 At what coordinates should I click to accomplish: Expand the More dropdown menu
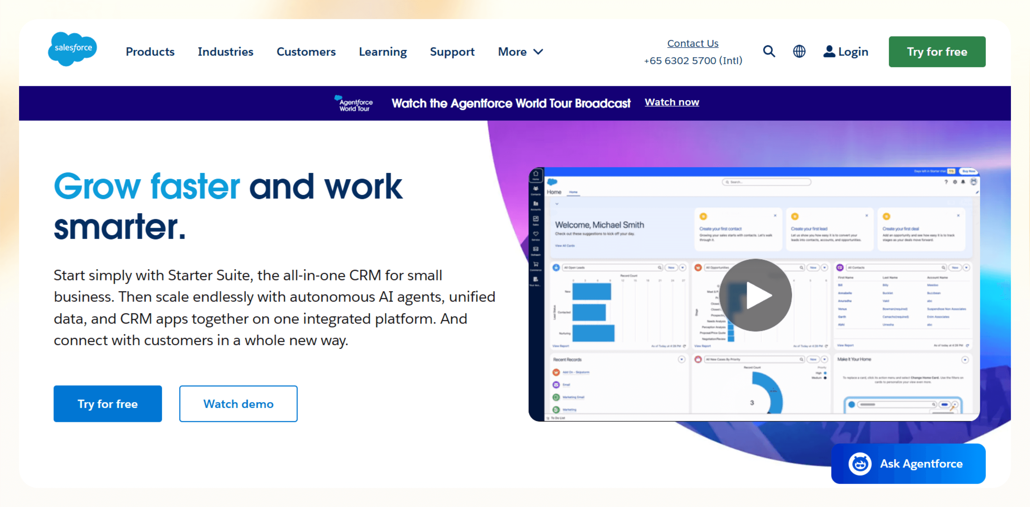(x=520, y=52)
